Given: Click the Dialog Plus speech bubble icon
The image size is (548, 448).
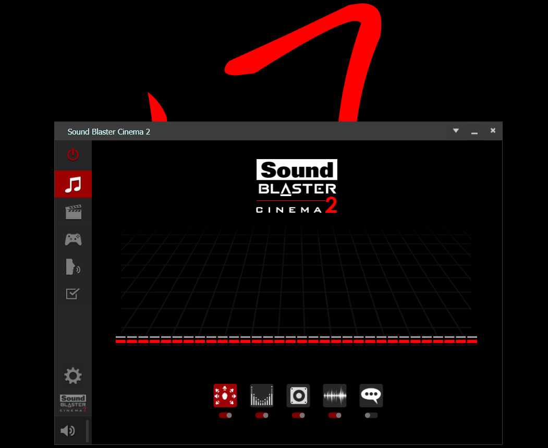Looking at the screenshot, I should pyautogui.click(x=371, y=395).
